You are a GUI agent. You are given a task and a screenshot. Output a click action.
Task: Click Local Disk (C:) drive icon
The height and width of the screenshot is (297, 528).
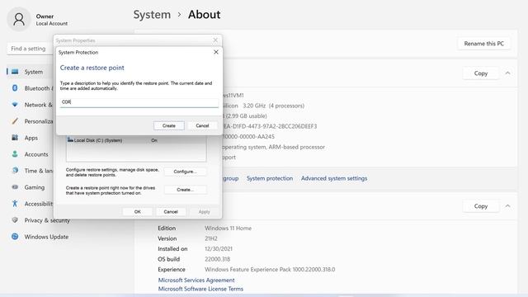[x=70, y=139]
